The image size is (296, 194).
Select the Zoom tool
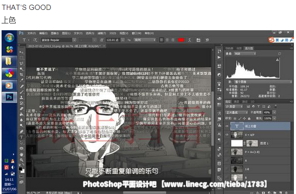[21, 160]
